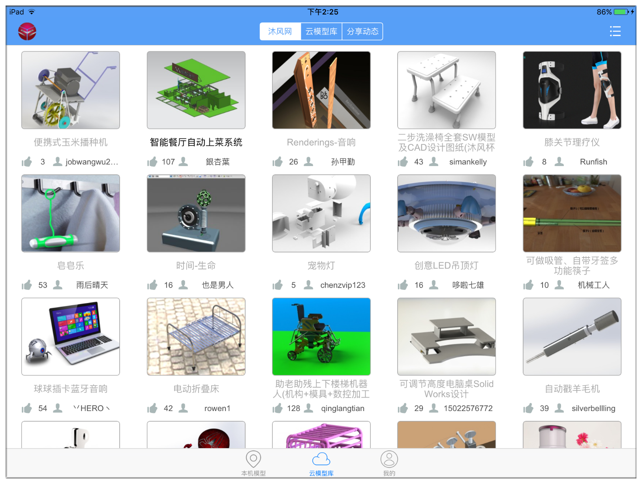Screen dimensions: 642x484
Task: Open the green restaurant system thumbnail
Action: [196, 90]
